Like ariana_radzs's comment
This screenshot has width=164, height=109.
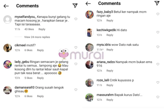[x=158, y=64]
